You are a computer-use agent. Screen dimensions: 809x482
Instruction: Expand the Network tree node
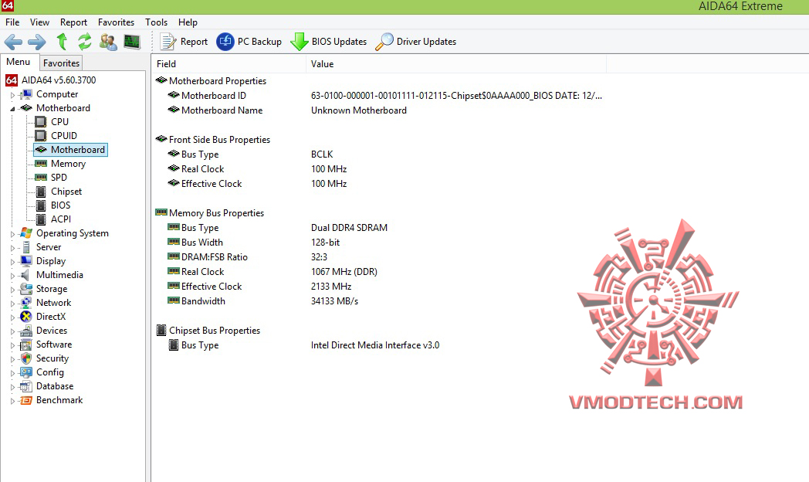click(12, 304)
